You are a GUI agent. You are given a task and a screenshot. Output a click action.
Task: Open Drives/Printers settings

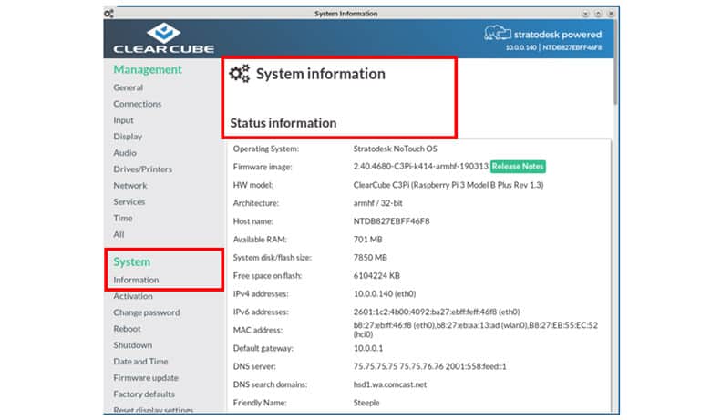pyautogui.click(x=143, y=169)
